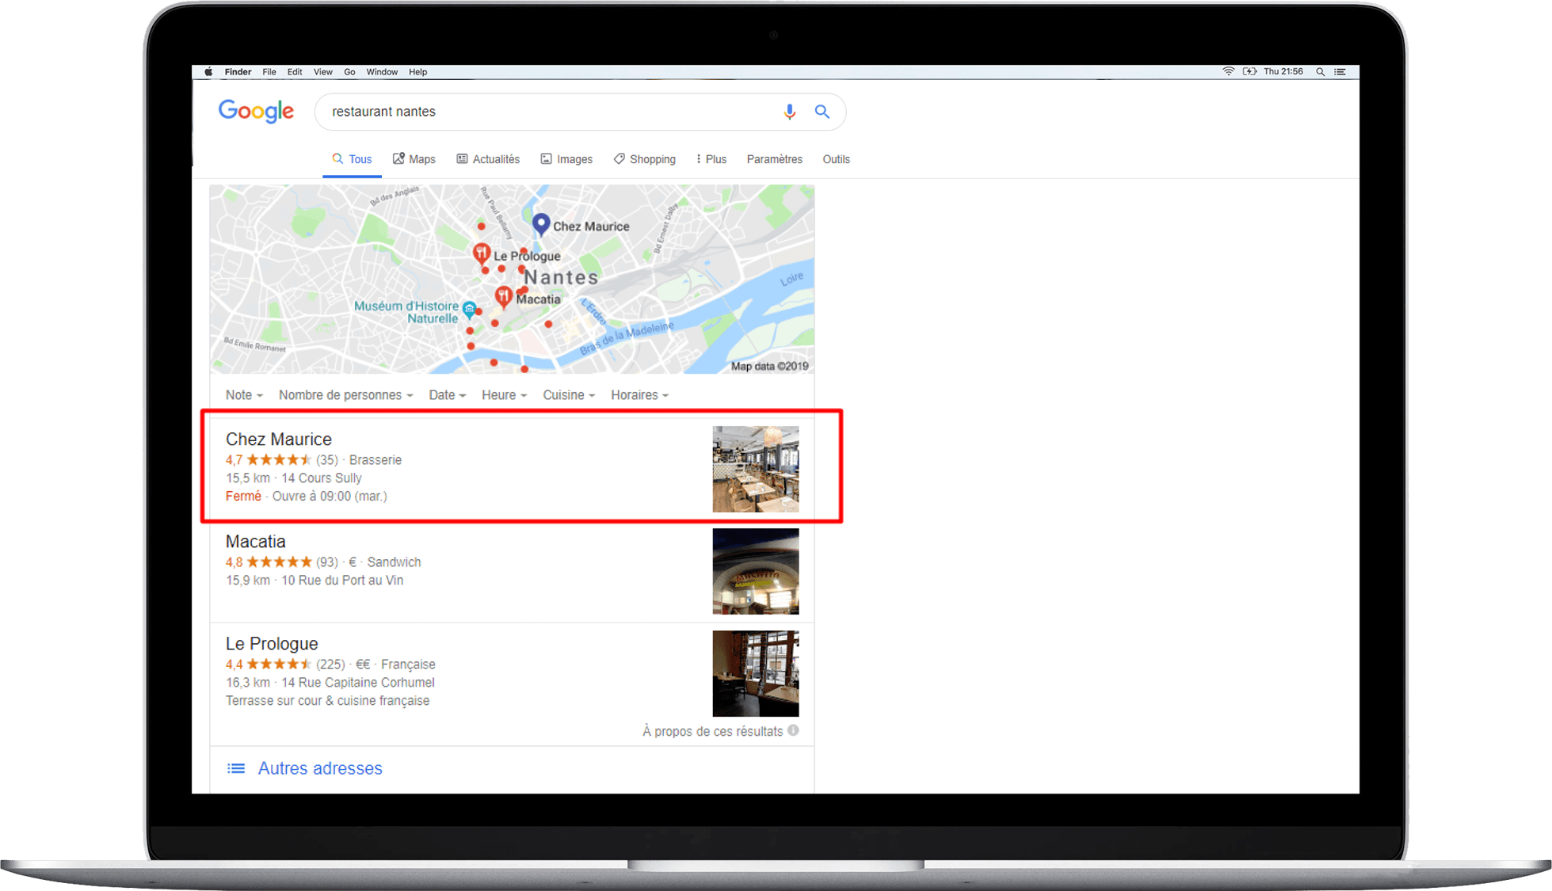Click the Le Prologue label on the map
This screenshot has height=891, width=1552.
[x=527, y=257]
